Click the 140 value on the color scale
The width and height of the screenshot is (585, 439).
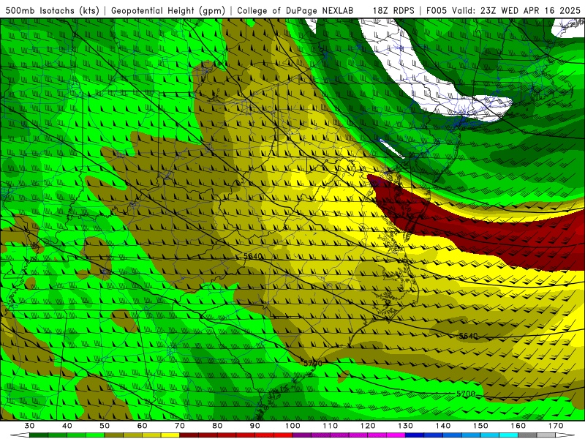tap(443, 426)
